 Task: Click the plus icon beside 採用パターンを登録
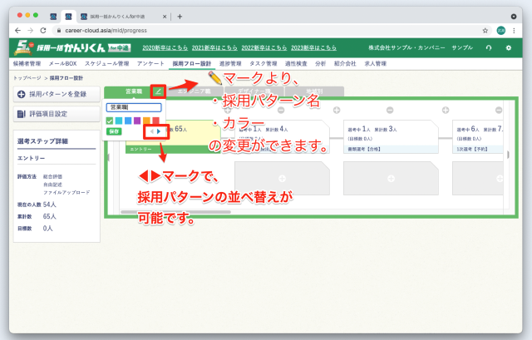coord(20,94)
